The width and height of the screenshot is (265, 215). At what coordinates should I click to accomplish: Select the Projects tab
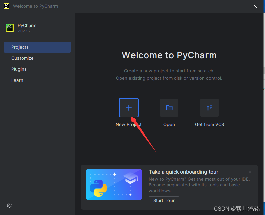click(x=37, y=47)
